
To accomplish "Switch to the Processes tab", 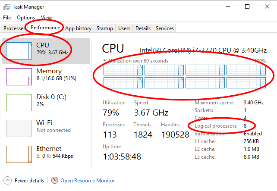I will (14, 28).
